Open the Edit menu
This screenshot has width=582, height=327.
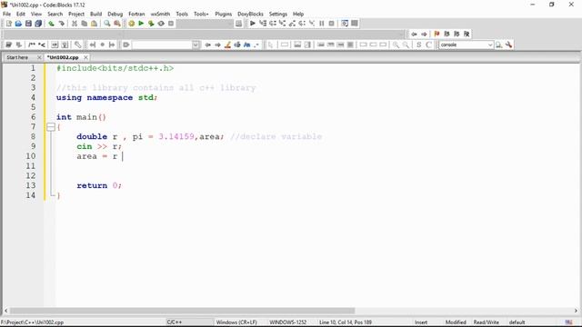coord(21,15)
